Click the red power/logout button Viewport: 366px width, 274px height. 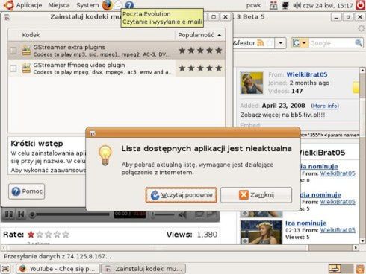(360, 5)
